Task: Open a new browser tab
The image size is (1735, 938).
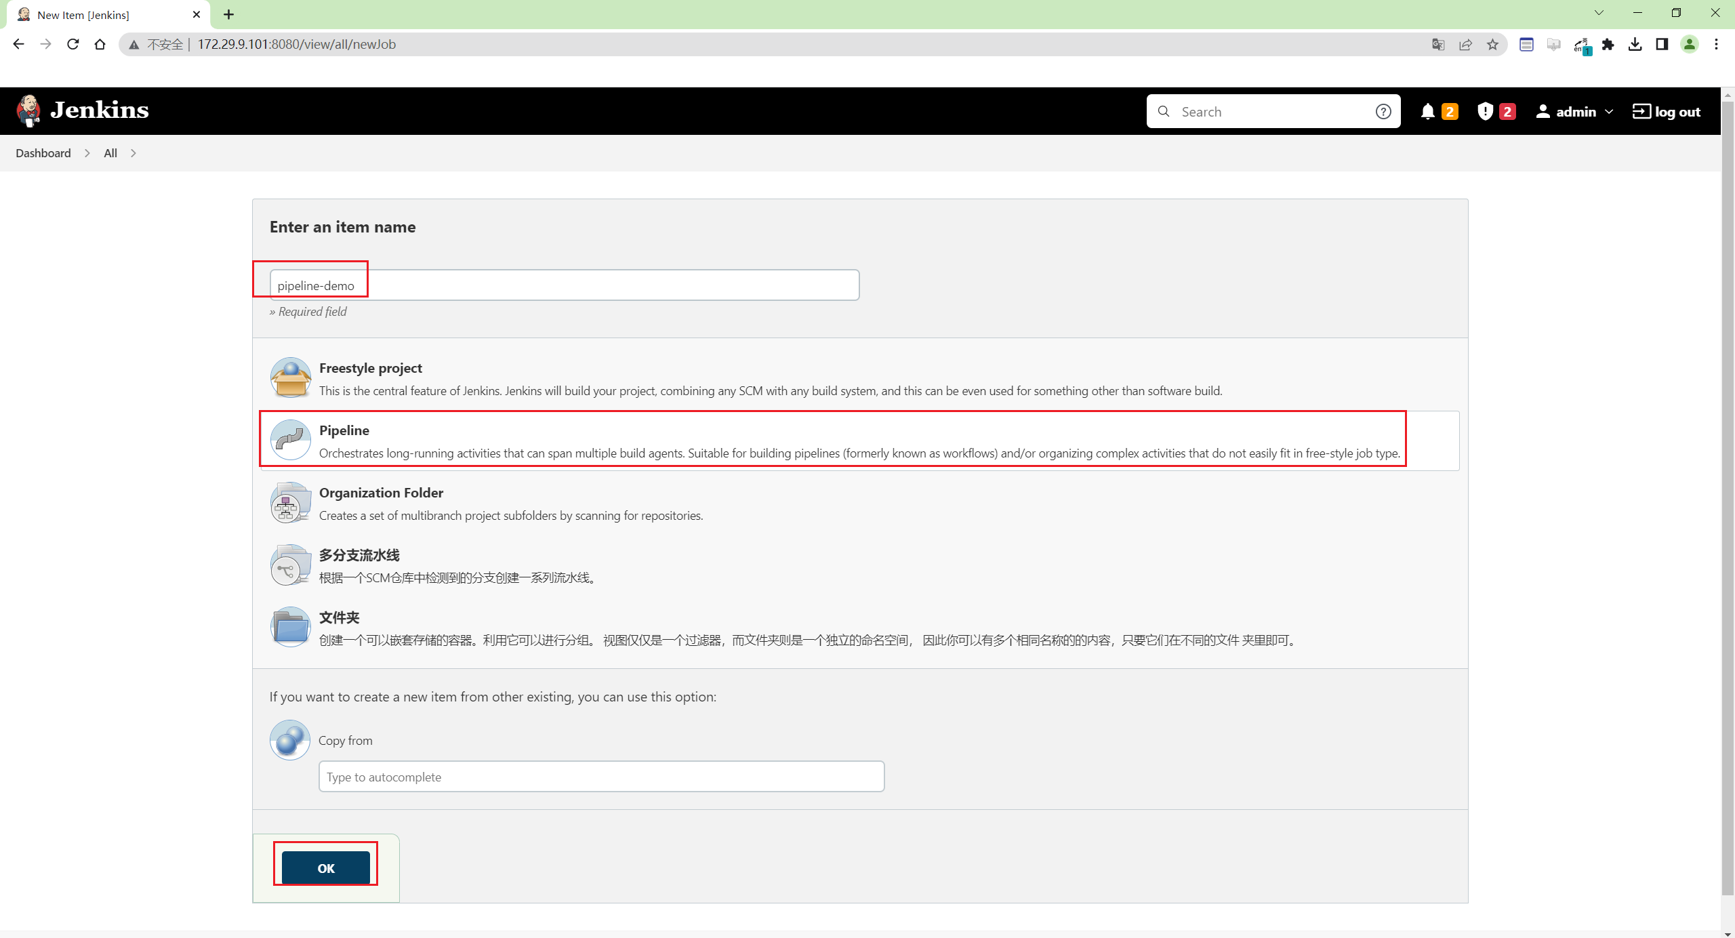Action: (x=228, y=14)
